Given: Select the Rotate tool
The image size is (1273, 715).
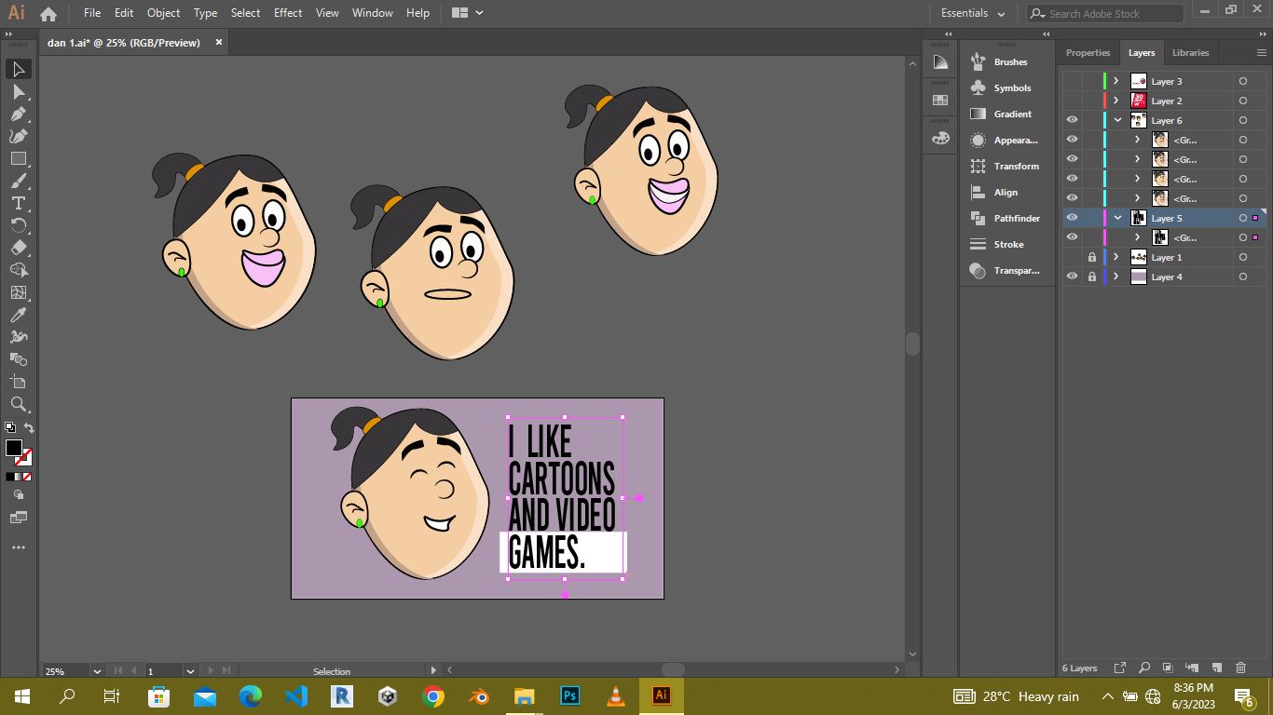Looking at the screenshot, I should point(18,225).
